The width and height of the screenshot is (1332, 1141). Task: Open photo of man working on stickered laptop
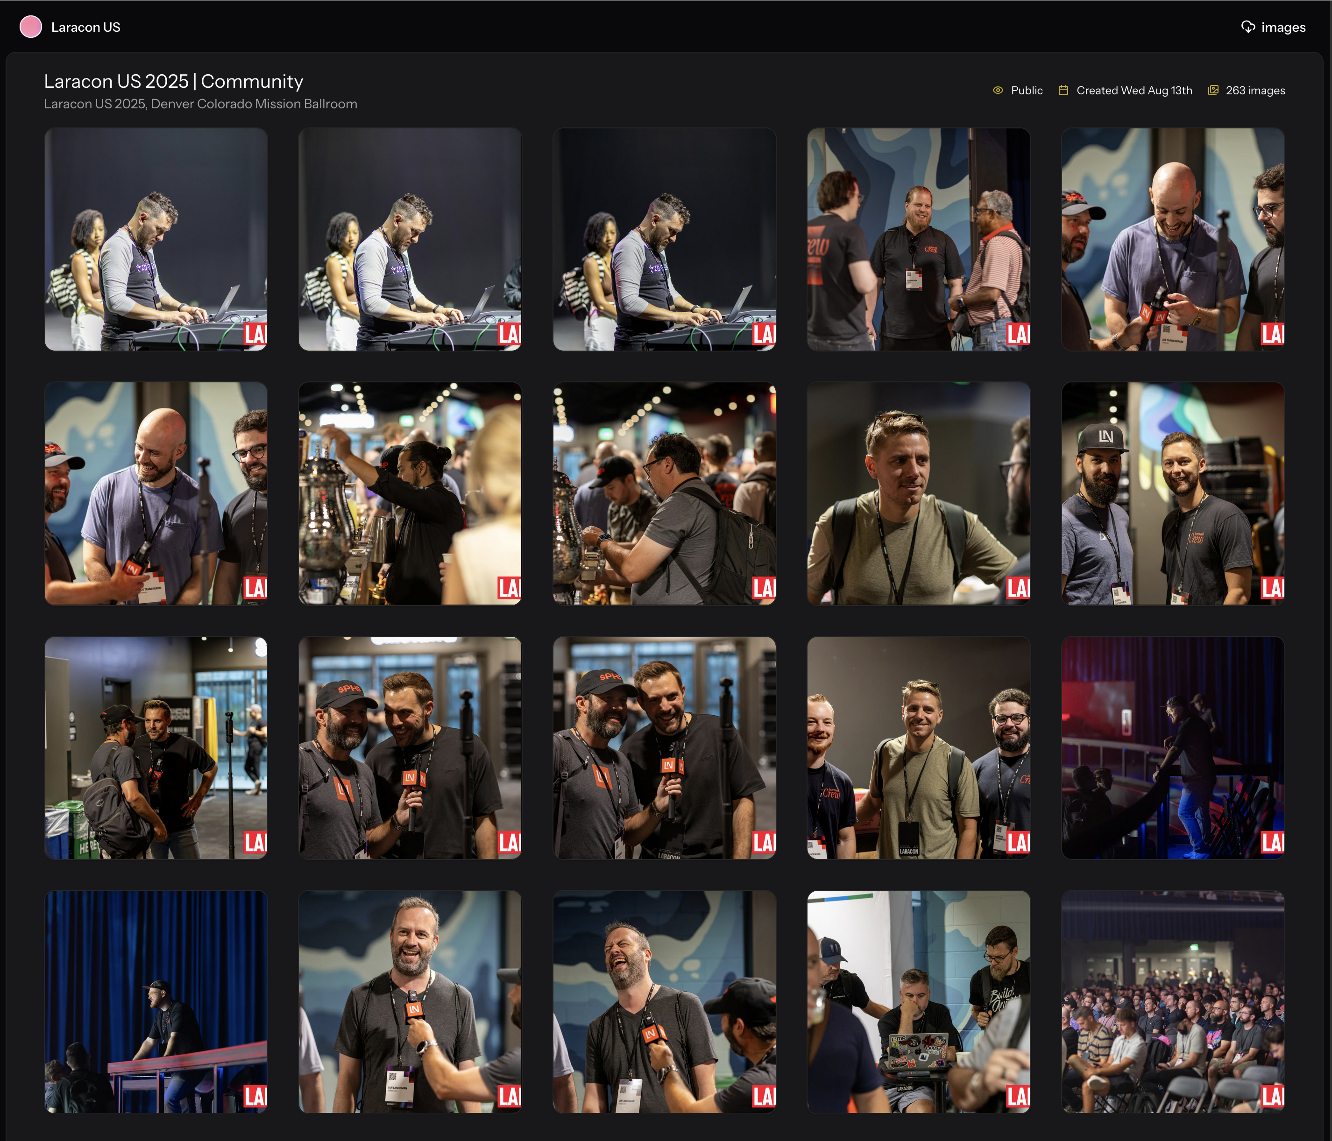coord(918,1001)
